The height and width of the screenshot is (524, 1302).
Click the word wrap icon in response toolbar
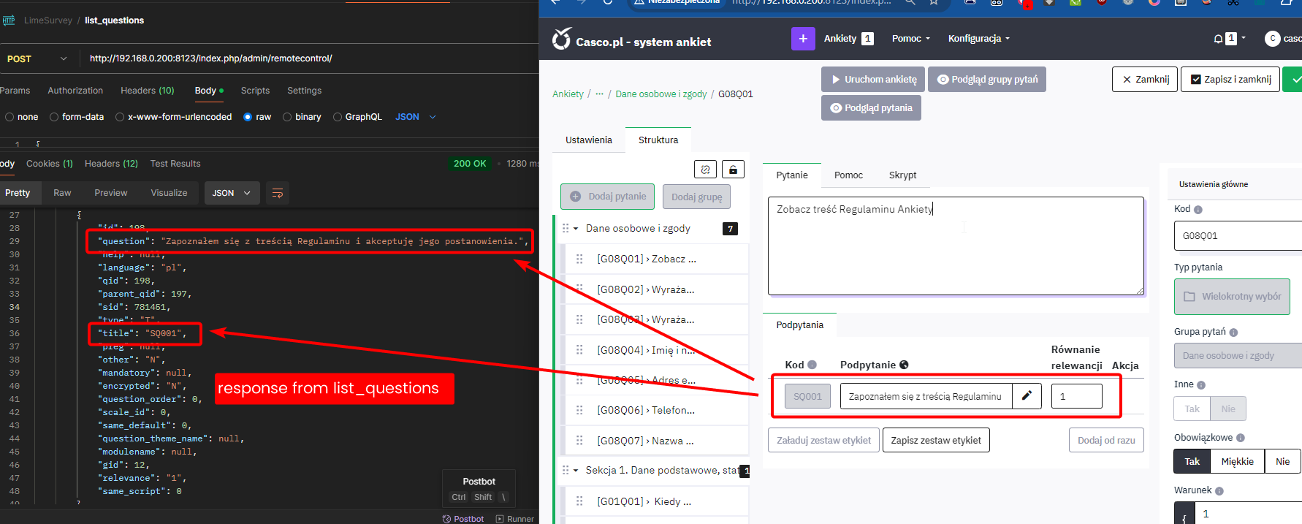(278, 193)
